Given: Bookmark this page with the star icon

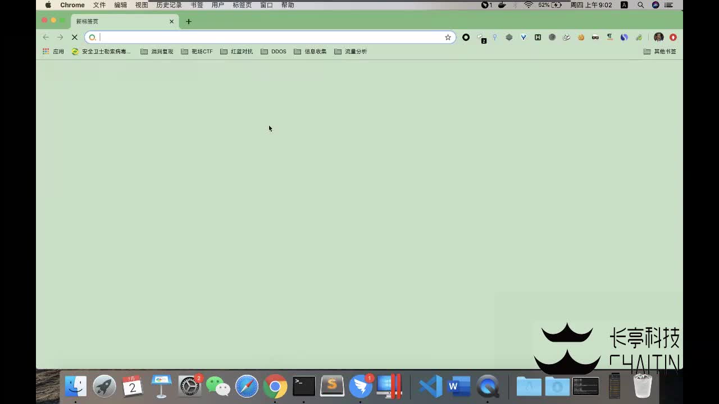Looking at the screenshot, I should tap(448, 37).
